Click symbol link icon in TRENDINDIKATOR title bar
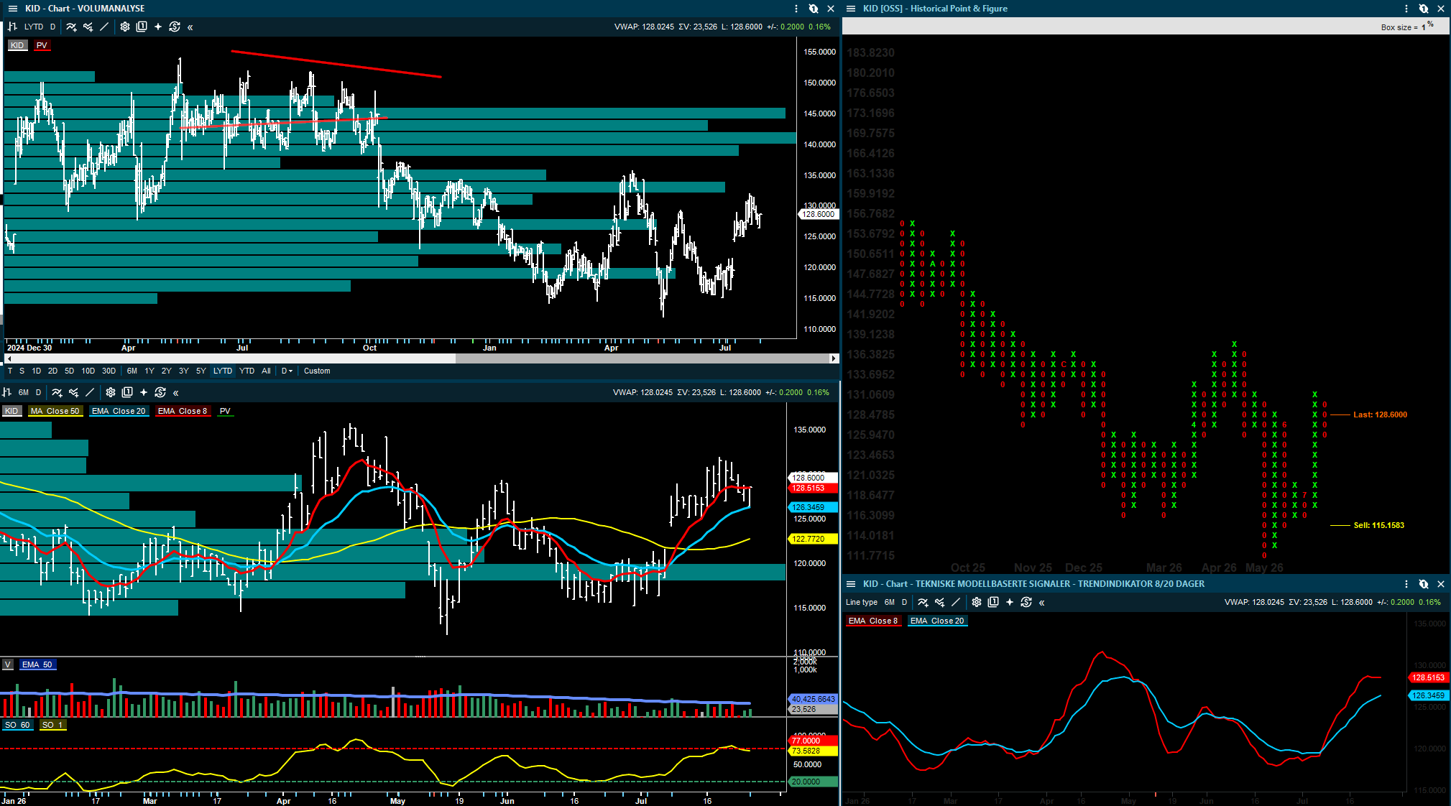Screen dimensions: 1451x806 [1424, 584]
